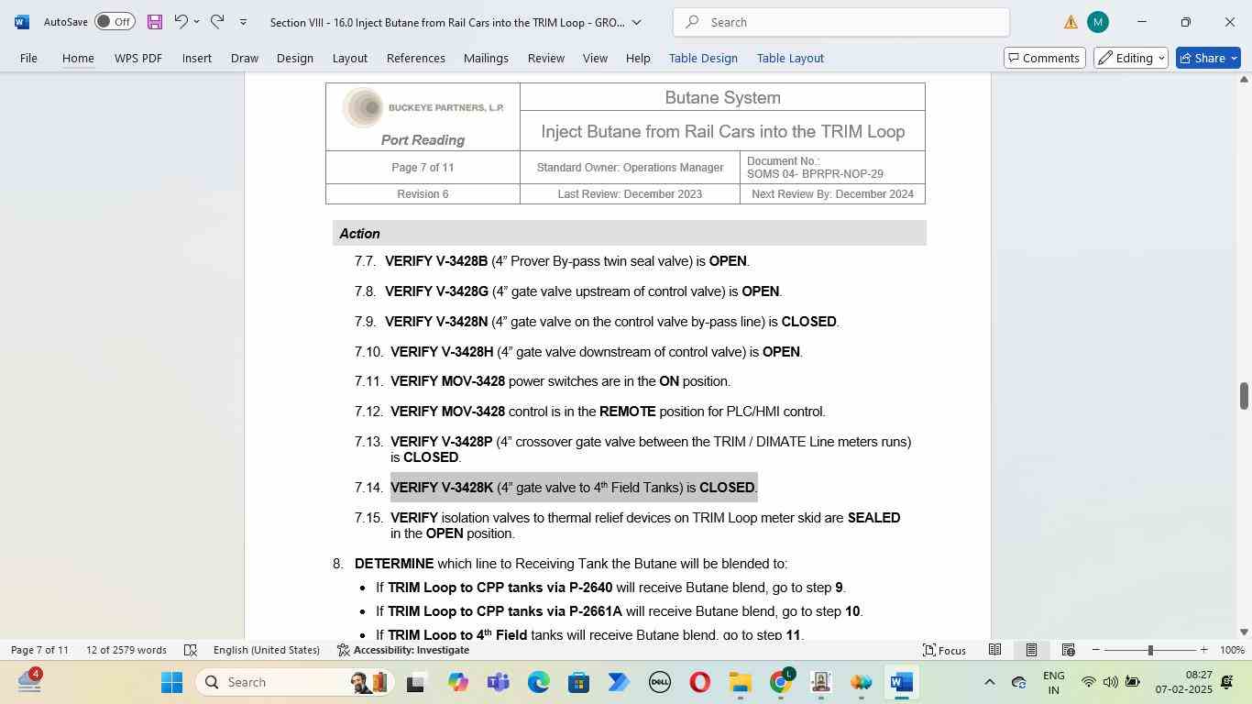This screenshot has width=1252, height=704.
Task: Click Document No. SOMS 04- BPRPR-NOP-29 cell
Action: pyautogui.click(x=832, y=168)
